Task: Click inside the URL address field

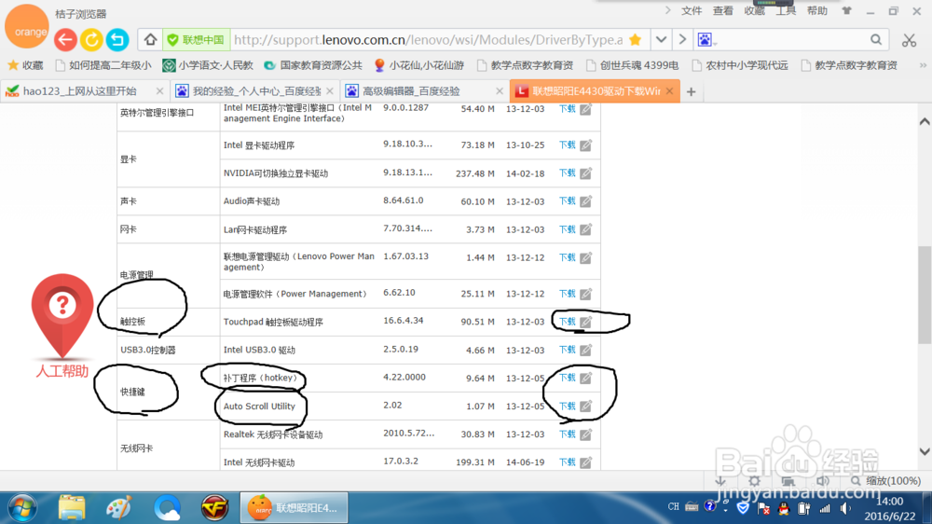Action: 428,40
